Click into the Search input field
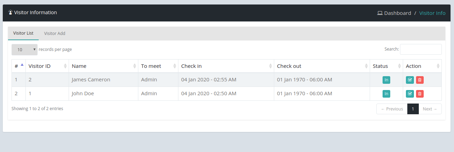454x152 pixels. 421,49
